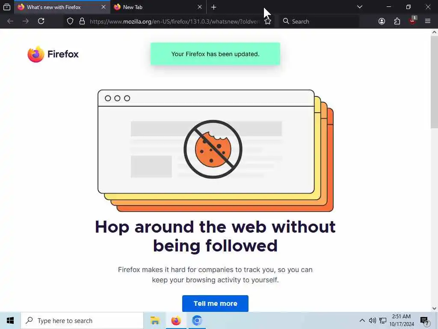438x329 pixels.
Task: Close the What's new with Firefox tab
Action: tap(104, 7)
